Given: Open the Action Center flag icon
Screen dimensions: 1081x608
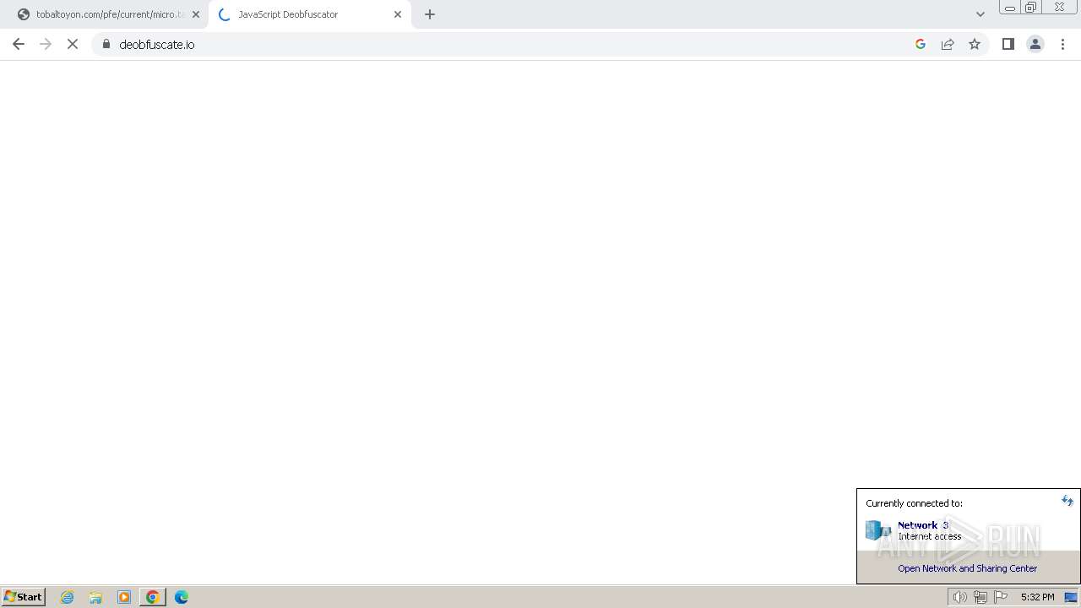Looking at the screenshot, I should pyautogui.click(x=1001, y=597).
